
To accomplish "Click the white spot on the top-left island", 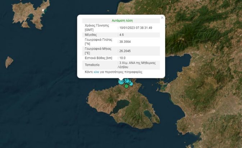I will (x=43, y=10).
